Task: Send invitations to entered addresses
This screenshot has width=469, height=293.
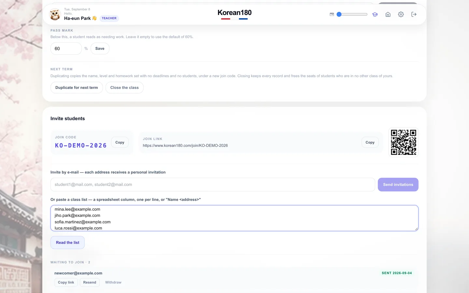Action: 398,185
